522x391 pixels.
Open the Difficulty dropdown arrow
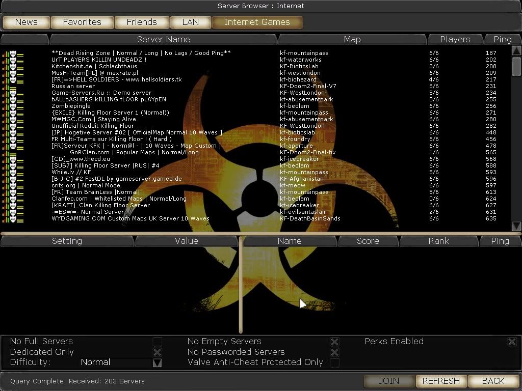(158, 362)
